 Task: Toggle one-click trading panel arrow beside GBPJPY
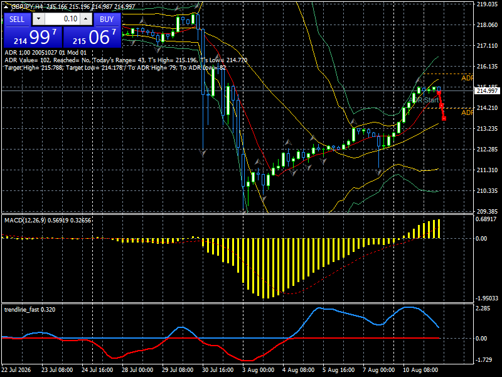pos(7,6)
